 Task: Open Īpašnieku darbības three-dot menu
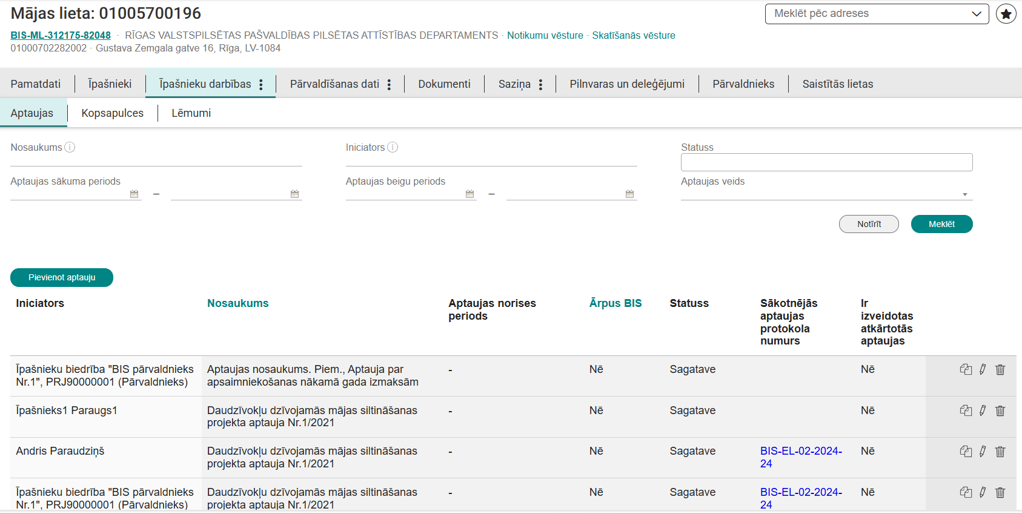tap(261, 84)
